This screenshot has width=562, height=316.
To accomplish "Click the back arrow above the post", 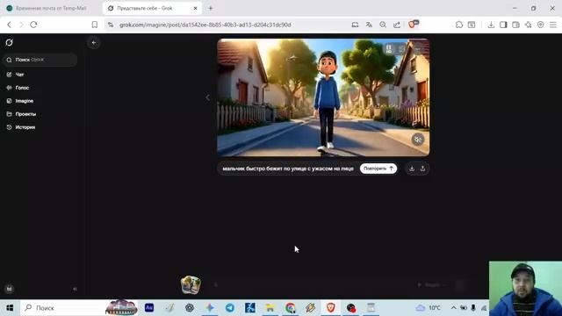I will point(94,43).
